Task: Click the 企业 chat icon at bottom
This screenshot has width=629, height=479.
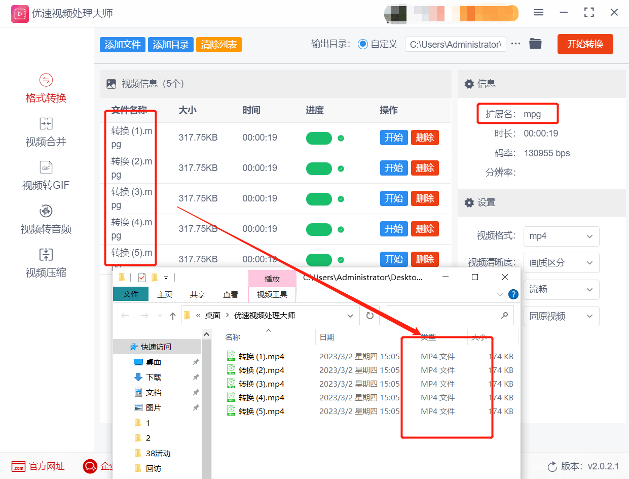Action: click(90, 466)
